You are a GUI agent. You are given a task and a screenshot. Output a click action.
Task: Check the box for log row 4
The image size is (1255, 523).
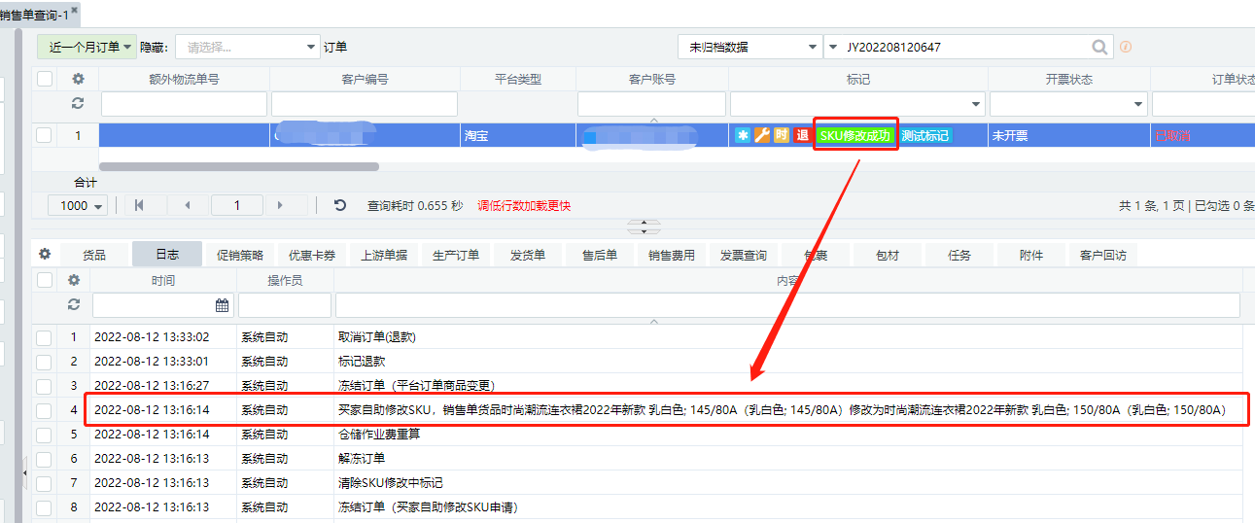(45, 410)
